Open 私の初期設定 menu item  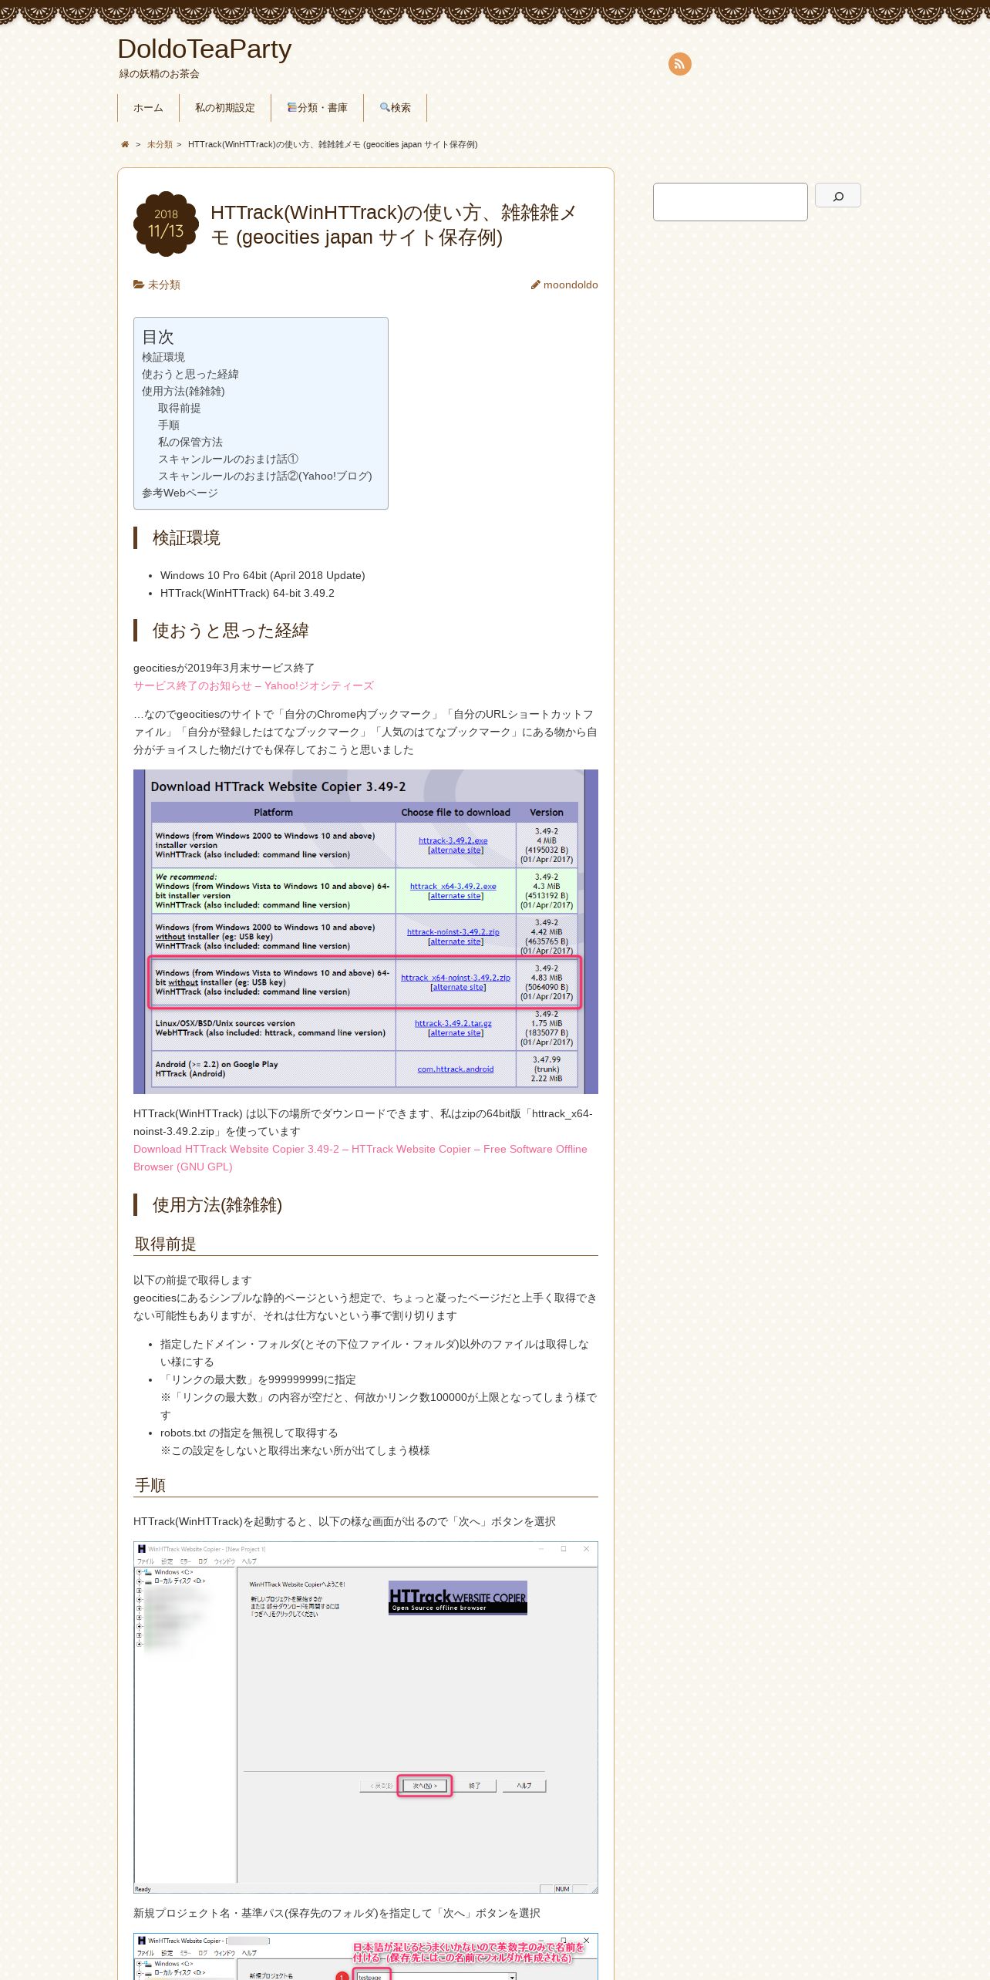coord(225,108)
